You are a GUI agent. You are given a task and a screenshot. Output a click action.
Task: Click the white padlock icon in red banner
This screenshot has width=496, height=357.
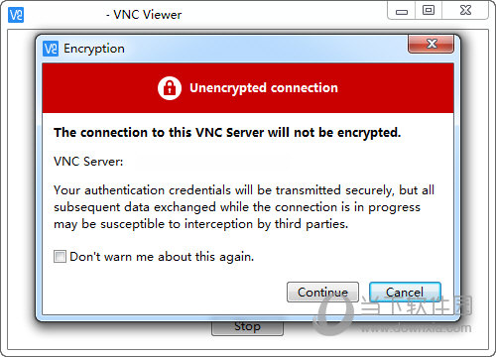[170, 88]
